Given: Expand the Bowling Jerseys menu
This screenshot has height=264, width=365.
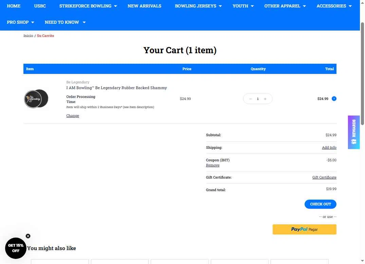Looking at the screenshot, I should [198, 6].
